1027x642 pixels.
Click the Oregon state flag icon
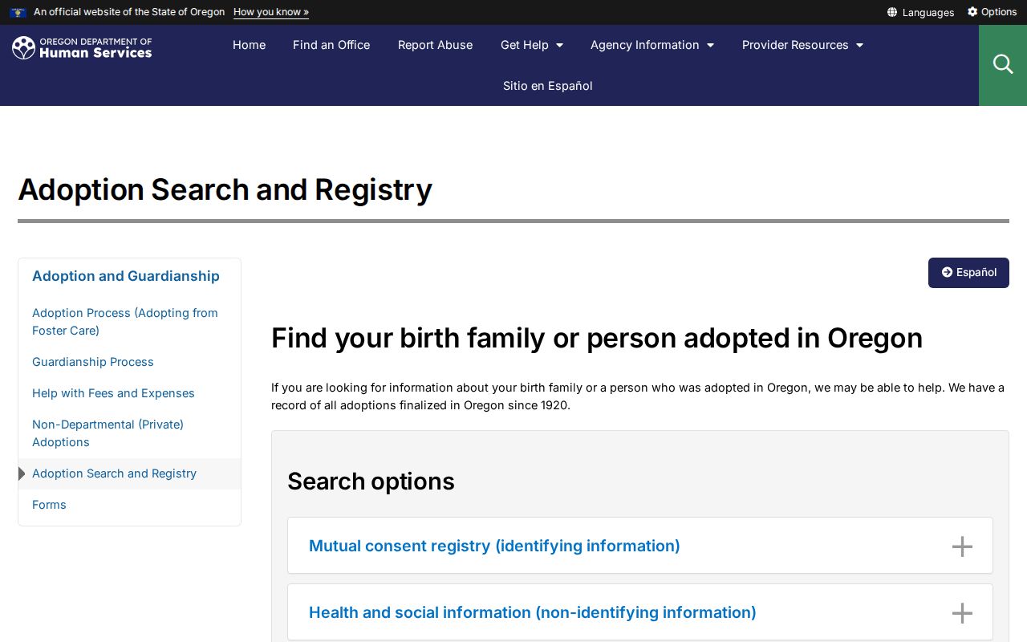click(18, 12)
